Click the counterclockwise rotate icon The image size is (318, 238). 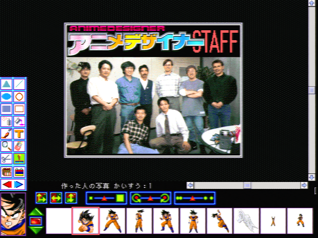coord(136,198)
